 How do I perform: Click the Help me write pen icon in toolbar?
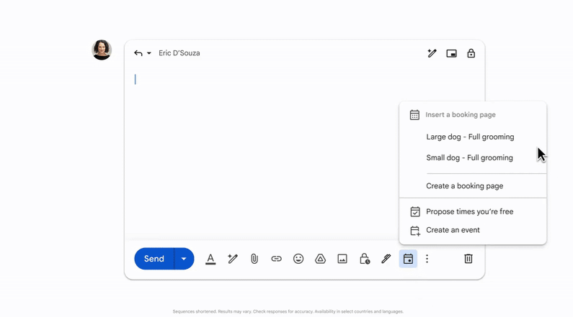(x=232, y=259)
